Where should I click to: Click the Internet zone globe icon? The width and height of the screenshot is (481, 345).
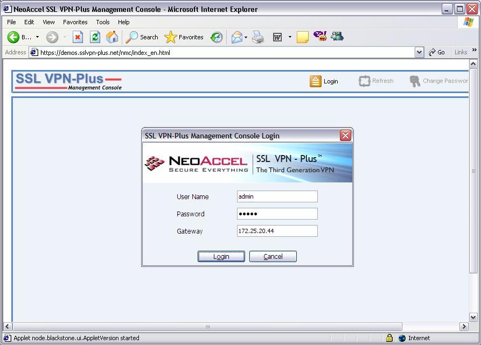coord(402,338)
